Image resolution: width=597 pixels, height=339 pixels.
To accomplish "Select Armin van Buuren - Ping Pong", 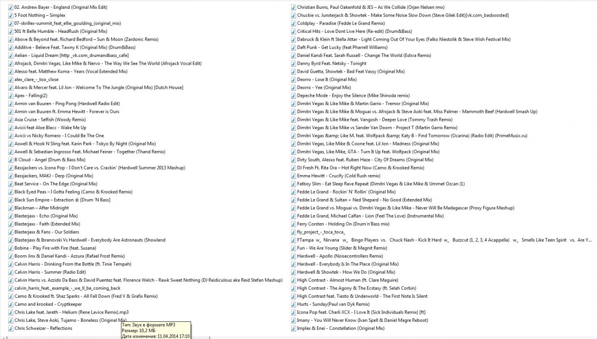I will [x=67, y=104].
